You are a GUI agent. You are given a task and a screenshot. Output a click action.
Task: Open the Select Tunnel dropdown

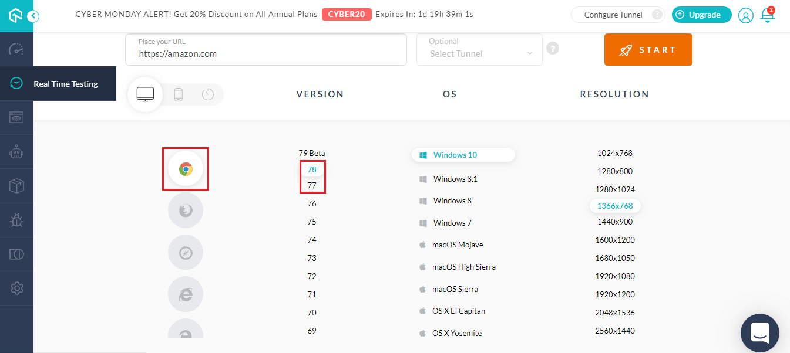coord(479,49)
